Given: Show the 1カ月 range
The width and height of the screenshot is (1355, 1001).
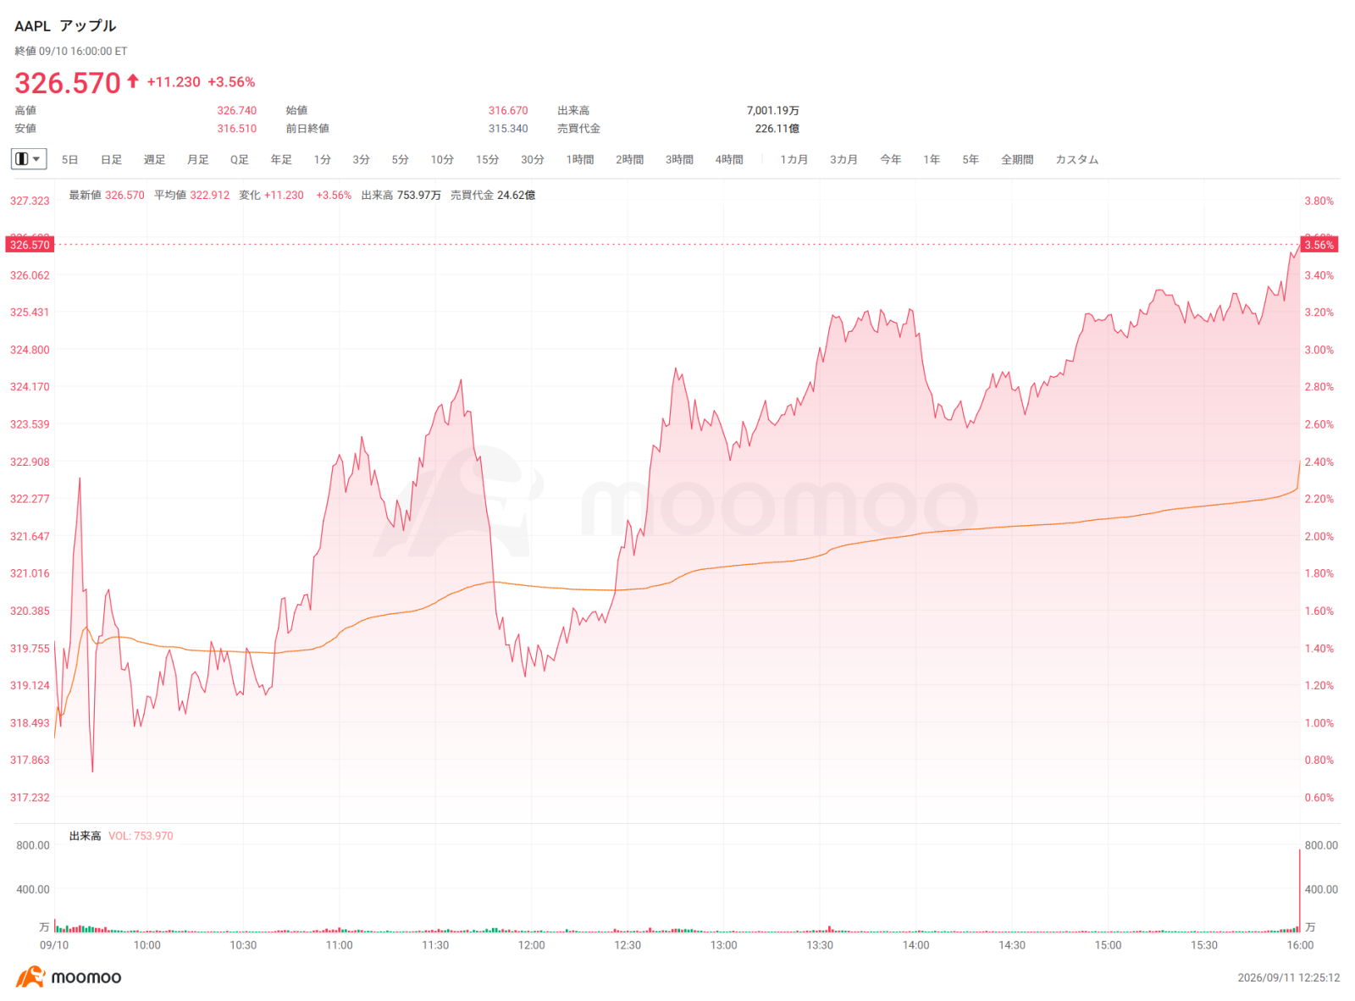Looking at the screenshot, I should point(794,159).
